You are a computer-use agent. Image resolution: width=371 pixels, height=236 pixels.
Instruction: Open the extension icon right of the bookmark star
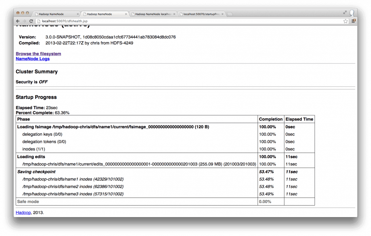click(354, 21)
